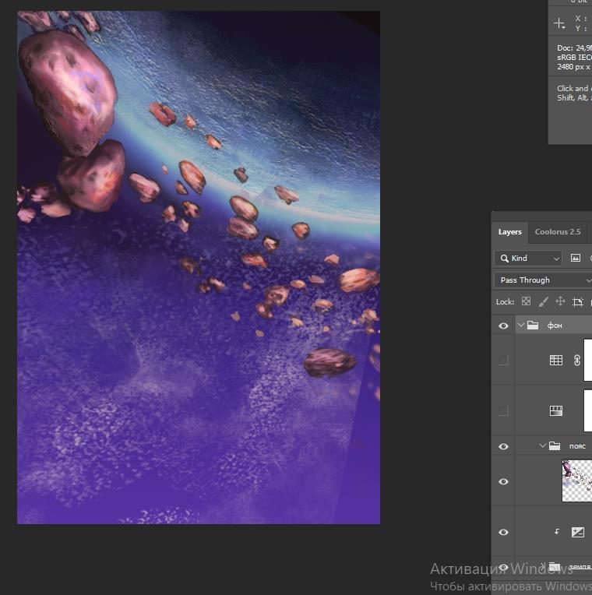This screenshot has width=592, height=595.
Task: Click the lock transparent pixels icon
Action: [526, 301]
